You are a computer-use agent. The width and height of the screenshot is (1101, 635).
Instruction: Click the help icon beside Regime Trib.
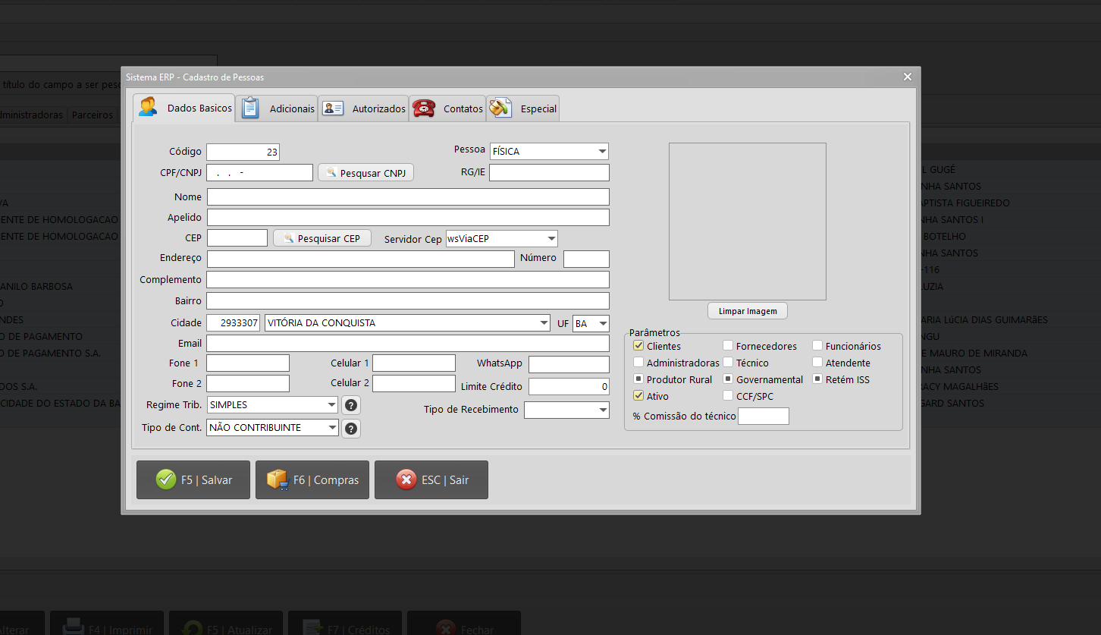pyautogui.click(x=350, y=405)
